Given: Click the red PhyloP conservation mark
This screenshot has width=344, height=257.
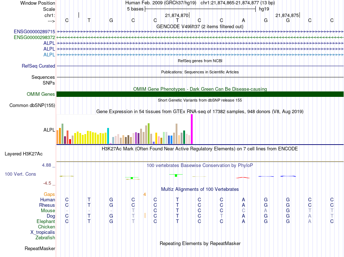Looking at the screenshot, I should pyautogui.click(x=243, y=177).
